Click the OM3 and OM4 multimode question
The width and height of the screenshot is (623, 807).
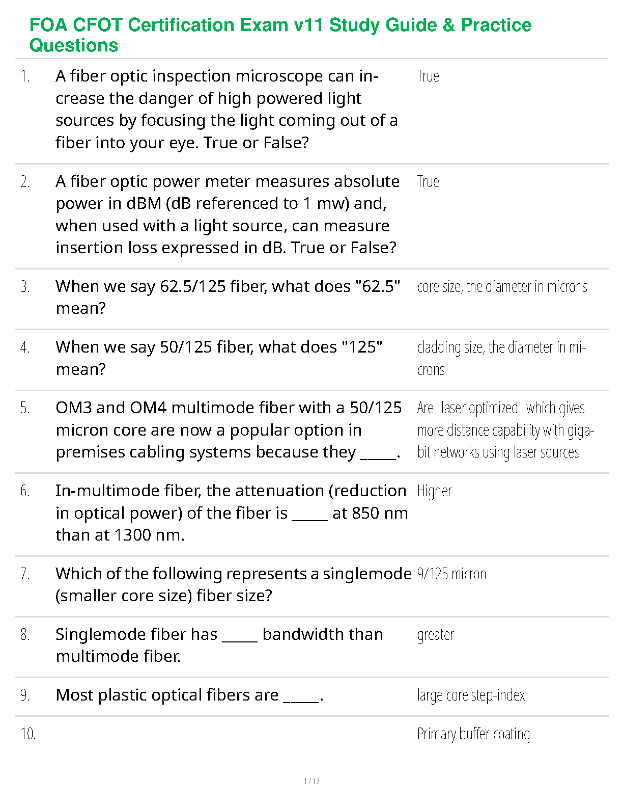point(229,429)
